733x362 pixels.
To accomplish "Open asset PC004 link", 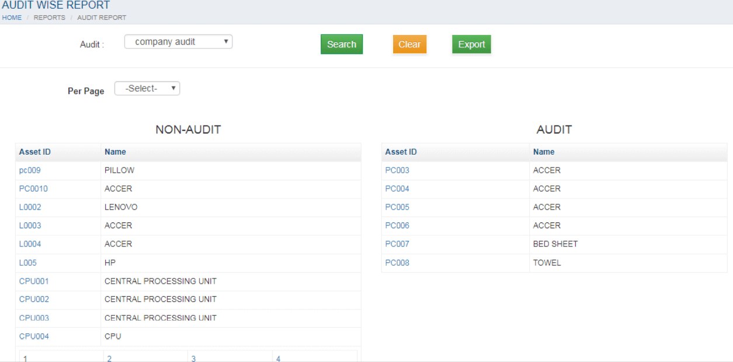I will [x=397, y=189].
